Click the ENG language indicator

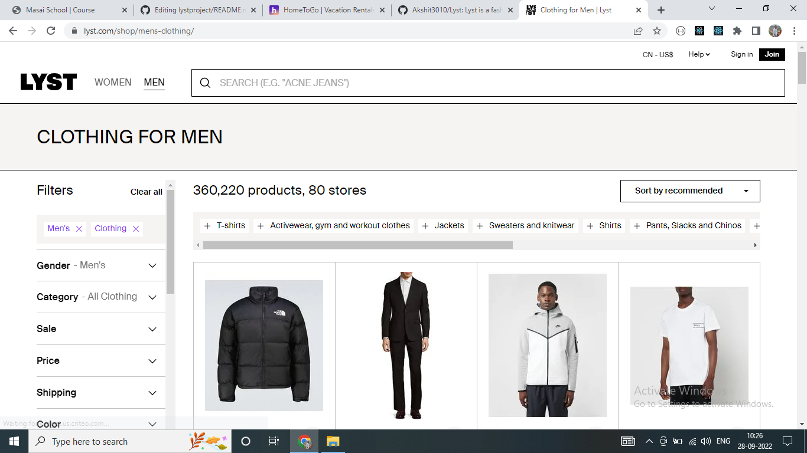coord(723,441)
